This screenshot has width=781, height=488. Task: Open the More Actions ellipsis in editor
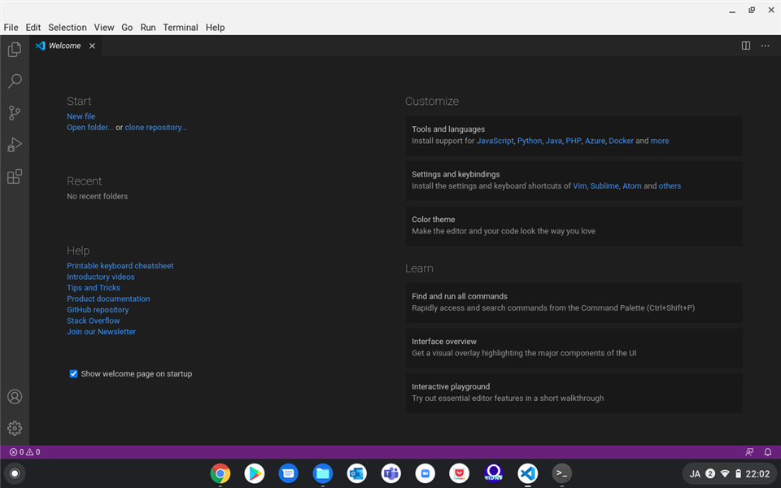765,46
